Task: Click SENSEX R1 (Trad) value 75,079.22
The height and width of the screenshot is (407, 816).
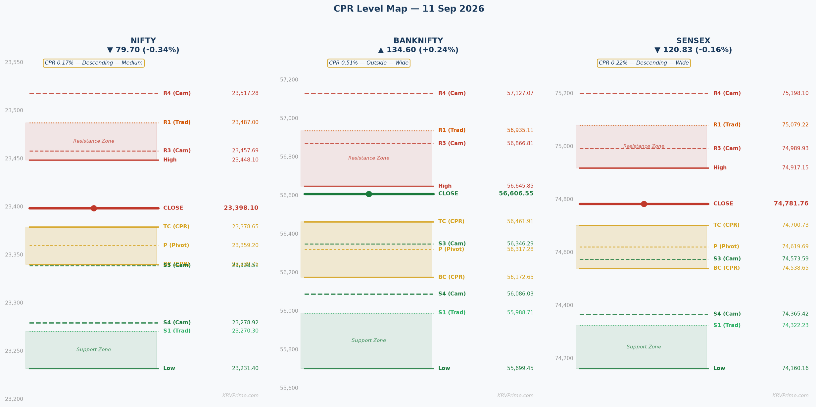Action: (x=795, y=125)
